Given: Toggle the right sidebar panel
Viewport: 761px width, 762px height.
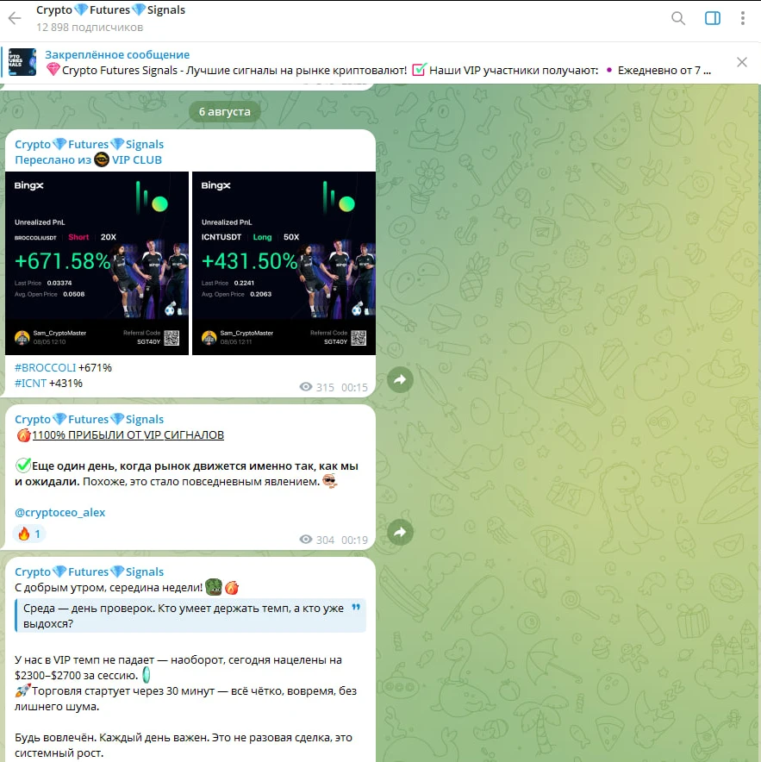Looking at the screenshot, I should pyautogui.click(x=712, y=18).
